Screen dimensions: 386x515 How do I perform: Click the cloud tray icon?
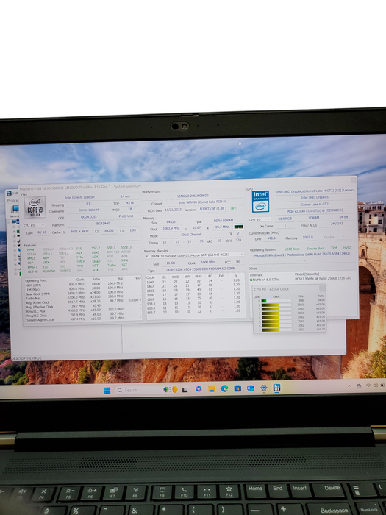click(x=359, y=386)
